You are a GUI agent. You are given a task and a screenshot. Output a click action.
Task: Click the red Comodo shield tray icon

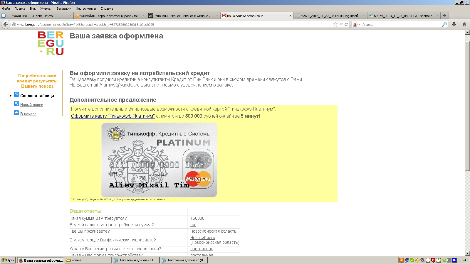(x=433, y=260)
